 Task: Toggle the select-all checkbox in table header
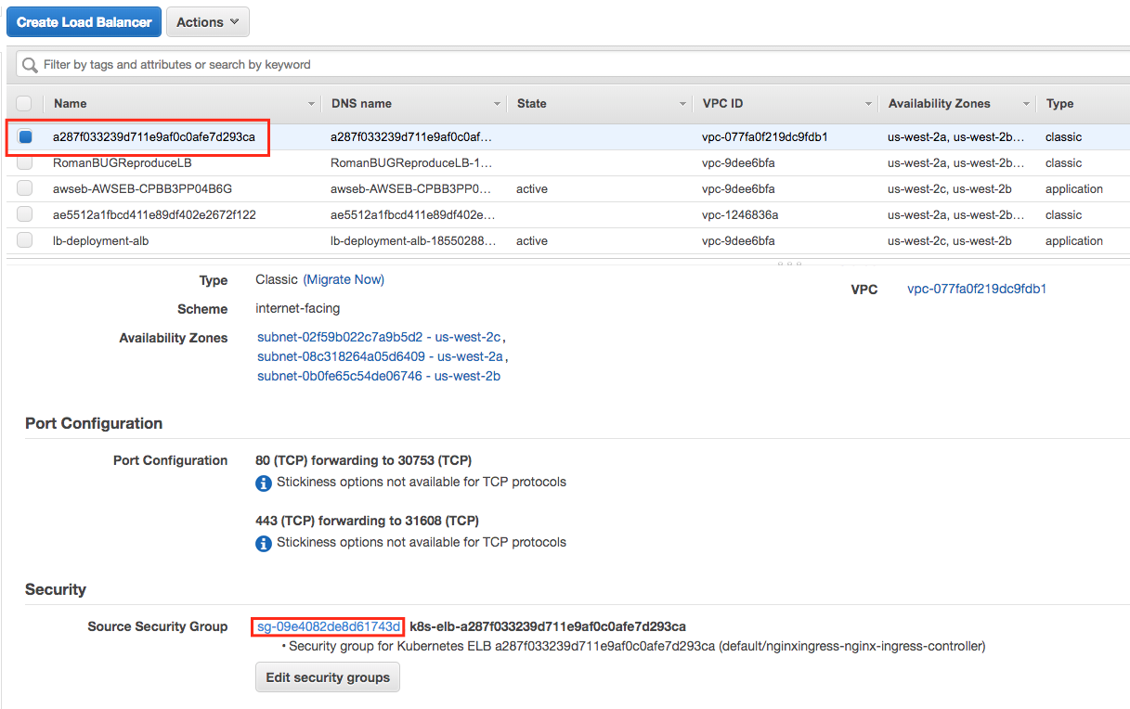24,104
